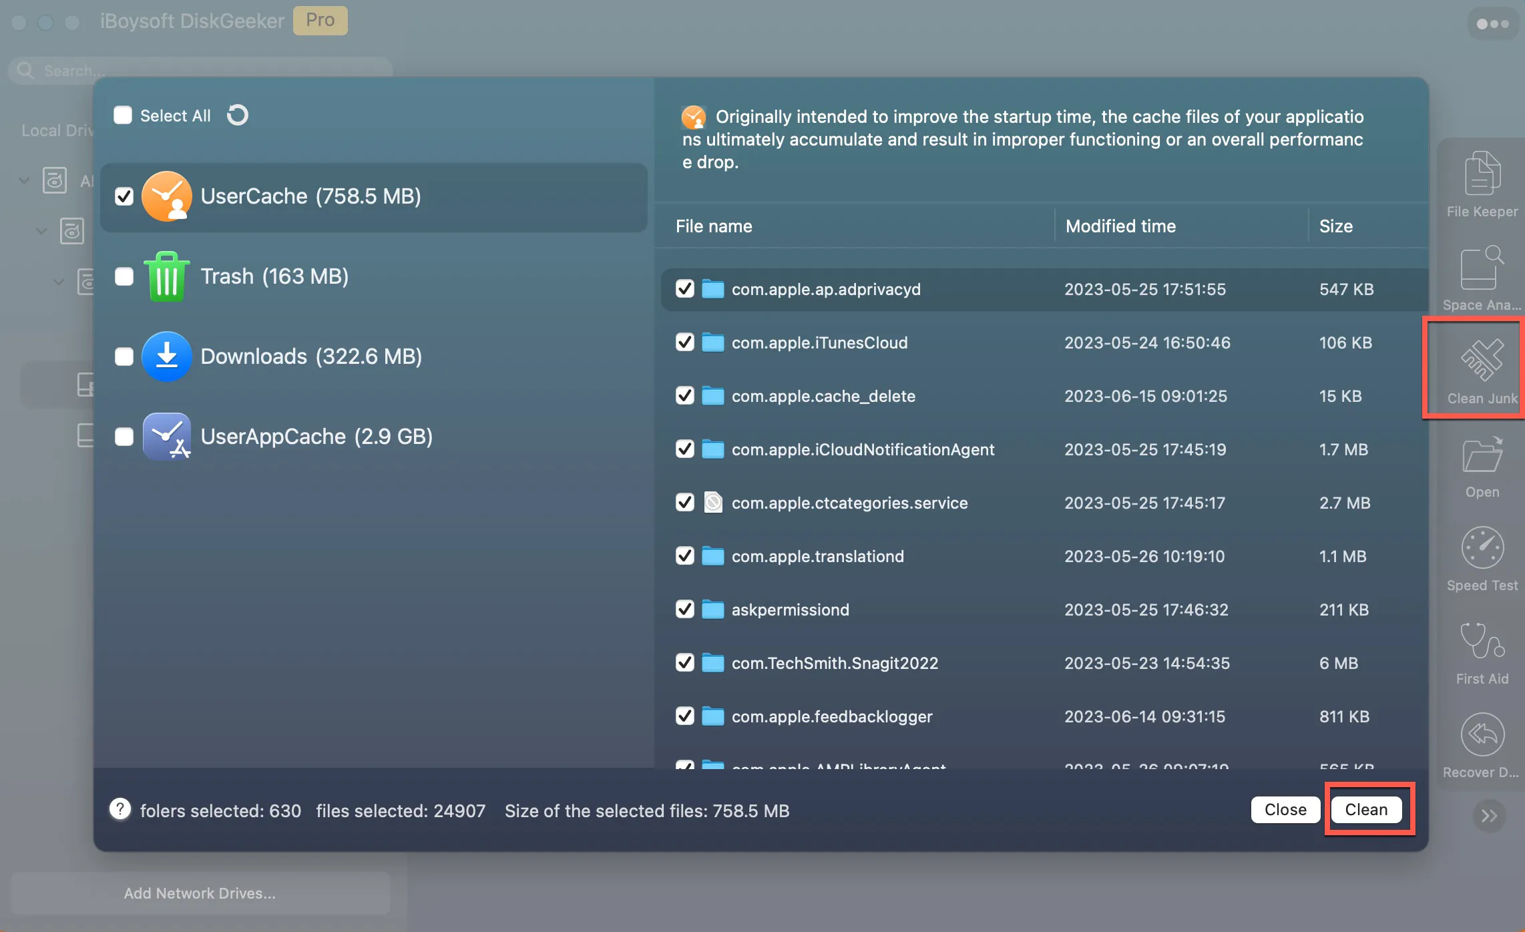Click the Add Network Drives option

(199, 893)
